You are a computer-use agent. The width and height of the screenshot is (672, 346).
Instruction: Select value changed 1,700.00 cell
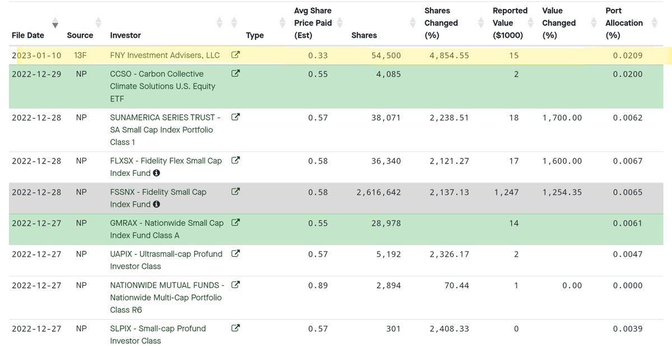click(x=562, y=118)
